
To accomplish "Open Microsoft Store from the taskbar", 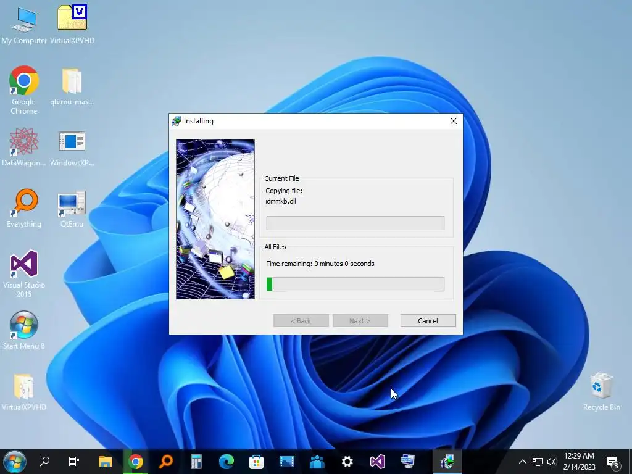I will coord(256,461).
